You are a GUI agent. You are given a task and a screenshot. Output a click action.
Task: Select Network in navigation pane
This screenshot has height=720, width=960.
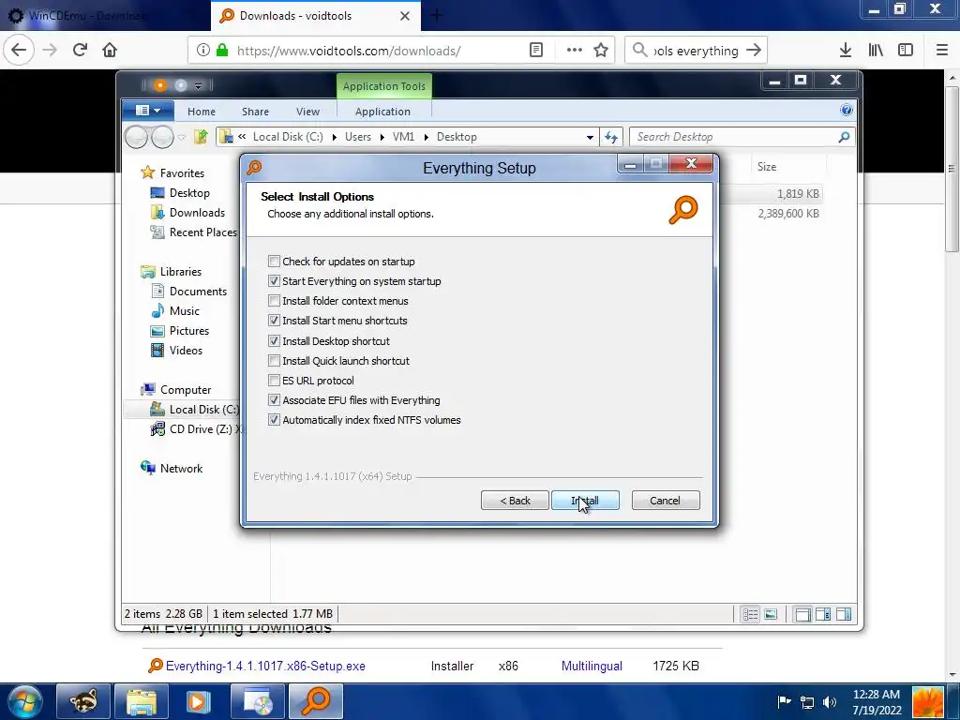181,469
